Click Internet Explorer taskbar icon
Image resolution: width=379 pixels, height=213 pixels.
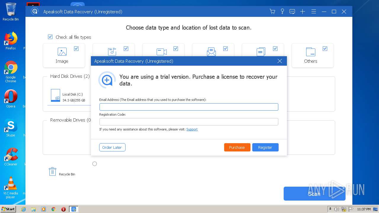(23, 209)
